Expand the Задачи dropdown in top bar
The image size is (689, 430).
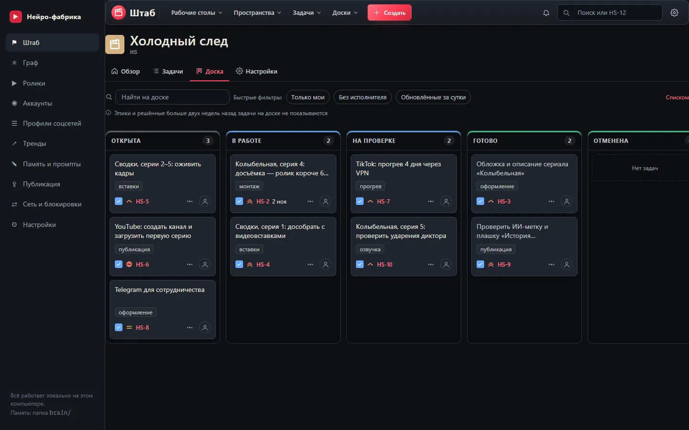pyautogui.click(x=307, y=13)
